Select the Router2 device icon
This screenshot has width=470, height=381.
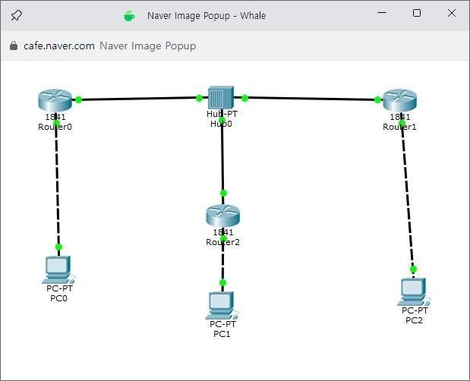tap(222, 215)
